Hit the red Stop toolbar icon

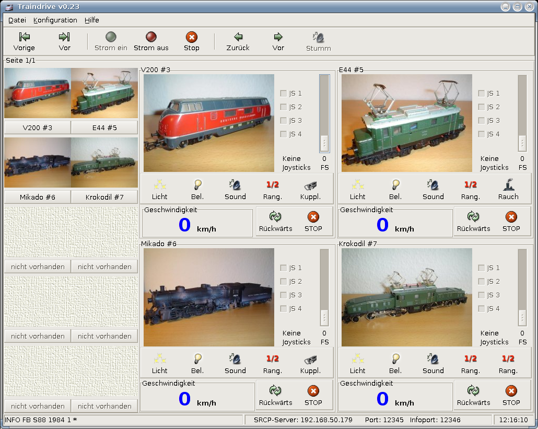pos(192,37)
